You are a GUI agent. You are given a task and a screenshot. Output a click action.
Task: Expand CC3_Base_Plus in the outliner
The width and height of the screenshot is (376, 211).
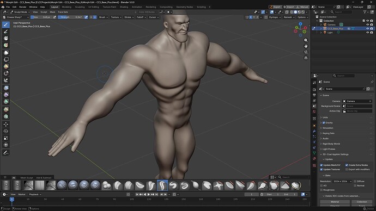point(321,29)
